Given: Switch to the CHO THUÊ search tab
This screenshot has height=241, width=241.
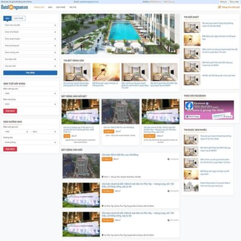Looking at the screenshot, I should [18, 18].
